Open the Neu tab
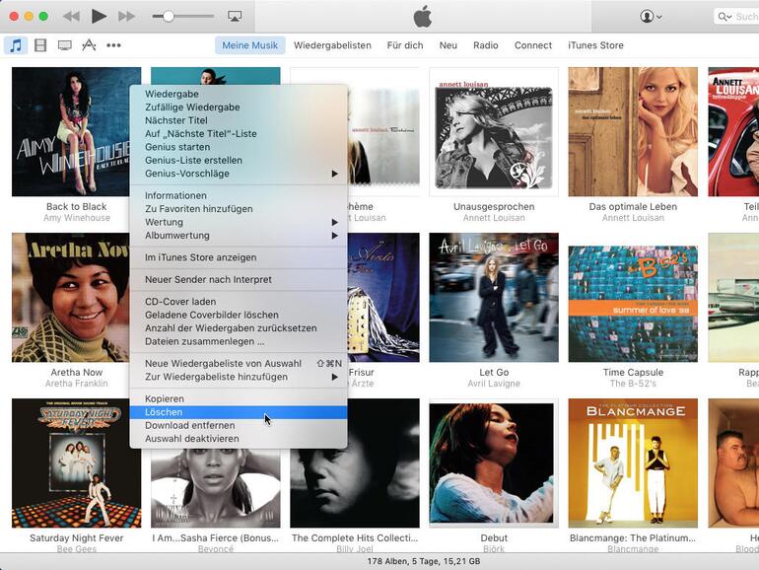Screen dimensions: 759x570 click(448, 45)
